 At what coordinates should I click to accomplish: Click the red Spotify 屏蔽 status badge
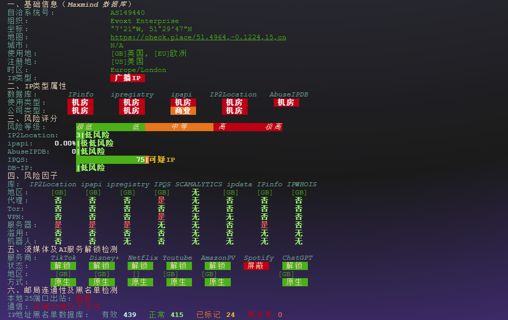pos(256,266)
